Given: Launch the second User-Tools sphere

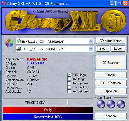Looking at the screenshot, I should (x=111, y=104).
